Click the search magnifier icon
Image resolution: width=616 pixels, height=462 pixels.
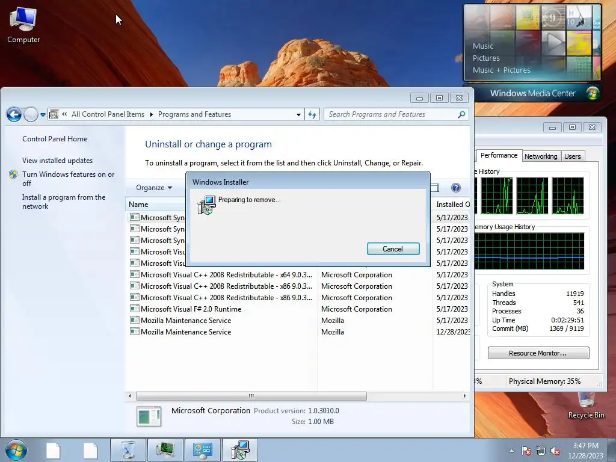(461, 114)
